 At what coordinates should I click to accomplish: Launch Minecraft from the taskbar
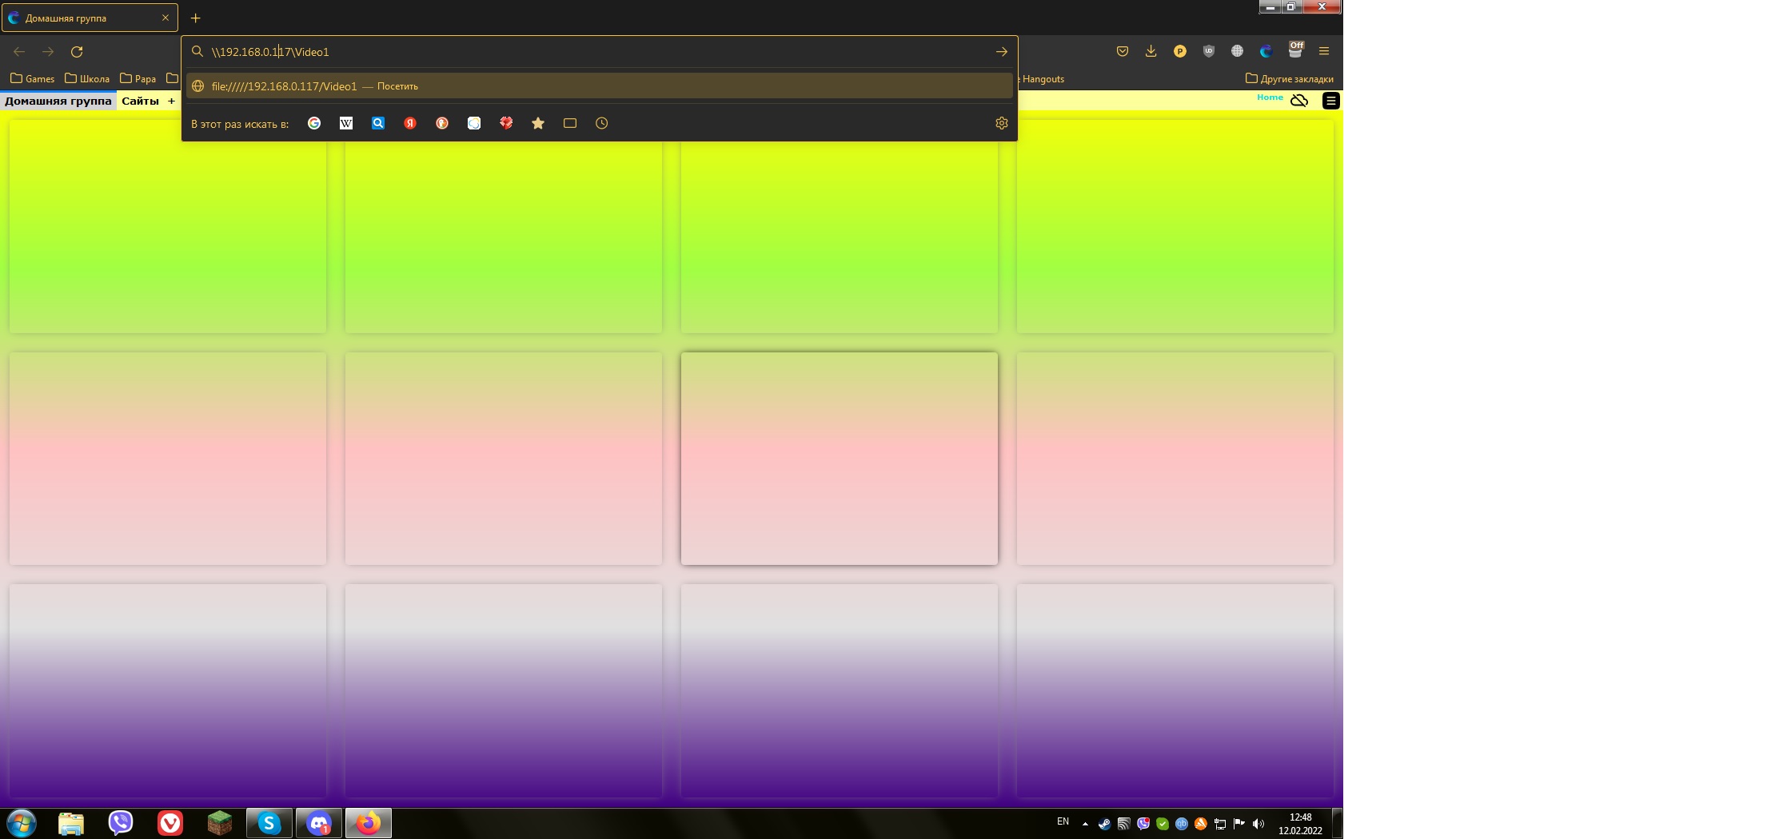[220, 823]
